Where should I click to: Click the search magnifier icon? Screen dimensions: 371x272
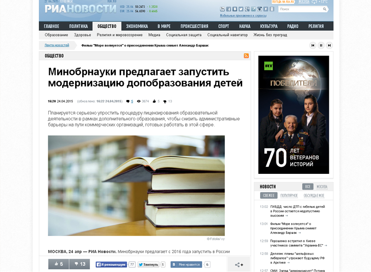coord(325,9)
